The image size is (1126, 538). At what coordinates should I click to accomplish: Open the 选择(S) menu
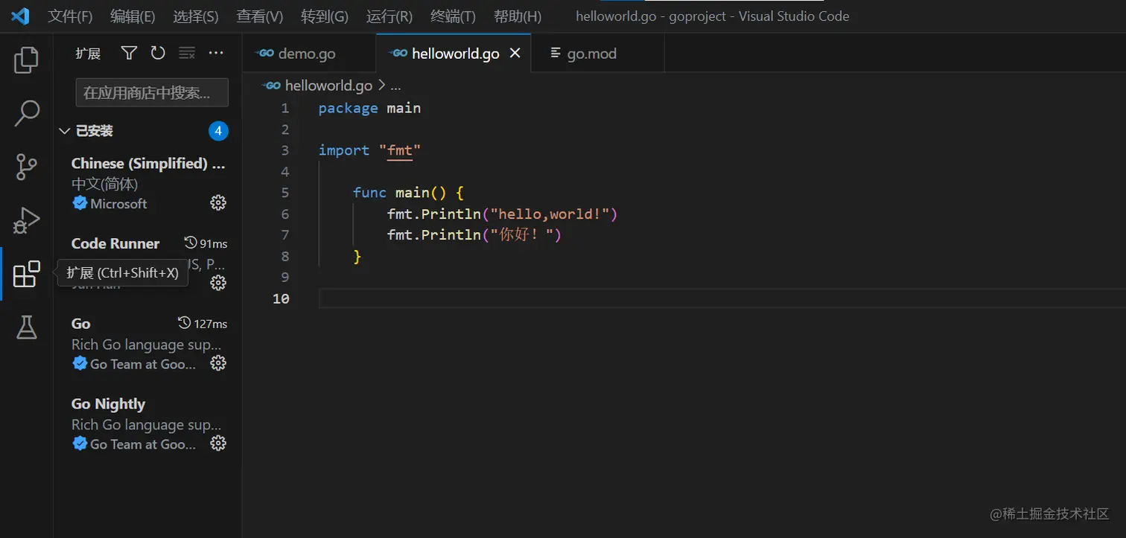click(196, 16)
